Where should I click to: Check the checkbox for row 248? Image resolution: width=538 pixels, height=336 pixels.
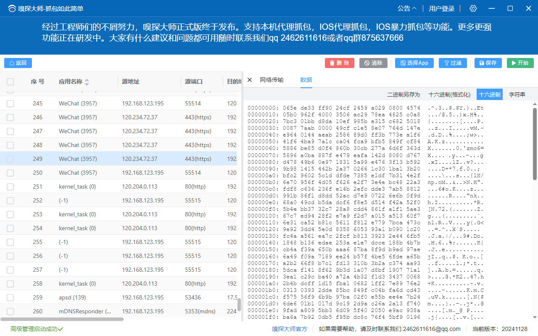point(11,145)
